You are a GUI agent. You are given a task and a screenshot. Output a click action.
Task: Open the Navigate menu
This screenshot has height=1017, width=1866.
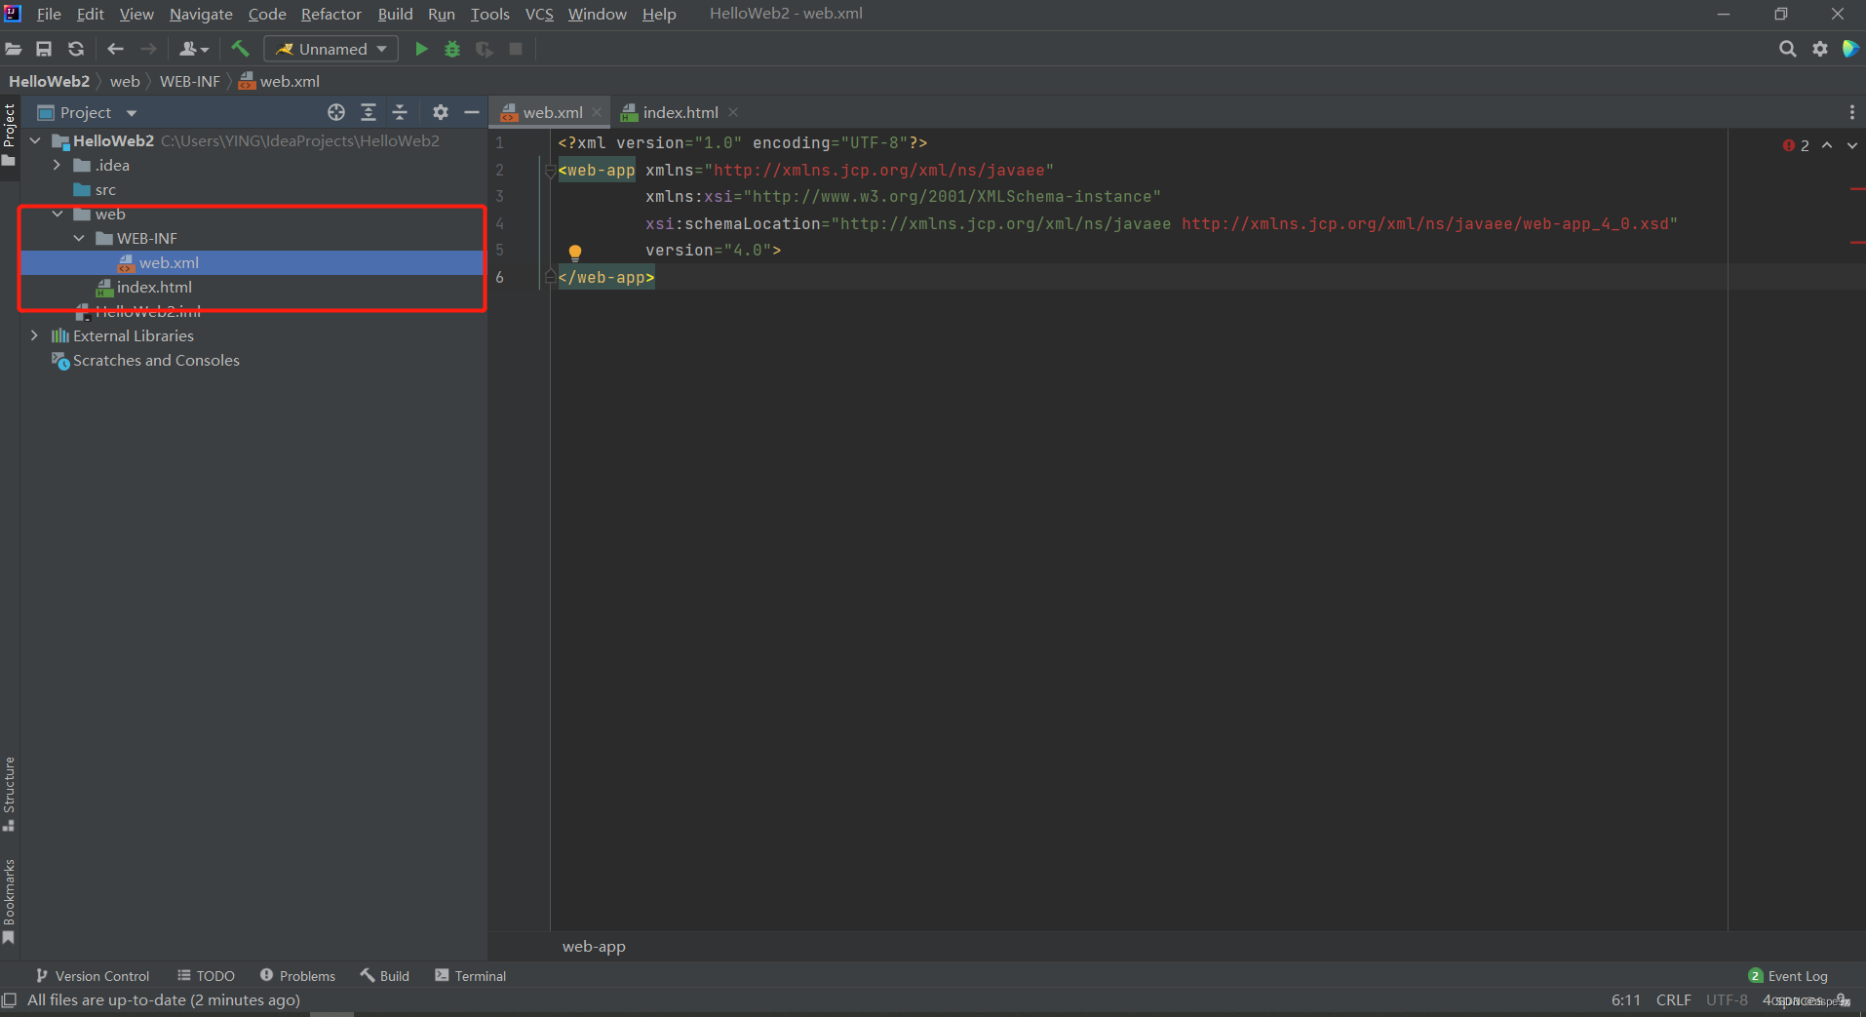coord(201,14)
